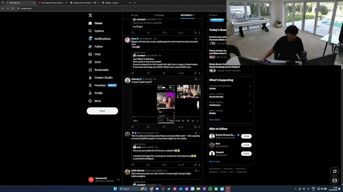Follow Ramón Álvarez de
The width and height of the screenshot is (343, 192).
(x=246, y=136)
